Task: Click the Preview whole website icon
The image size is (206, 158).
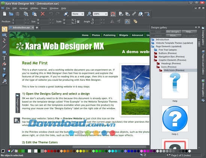Action: [128, 14]
